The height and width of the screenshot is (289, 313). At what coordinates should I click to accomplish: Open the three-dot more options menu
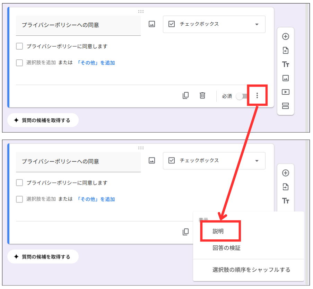257,95
